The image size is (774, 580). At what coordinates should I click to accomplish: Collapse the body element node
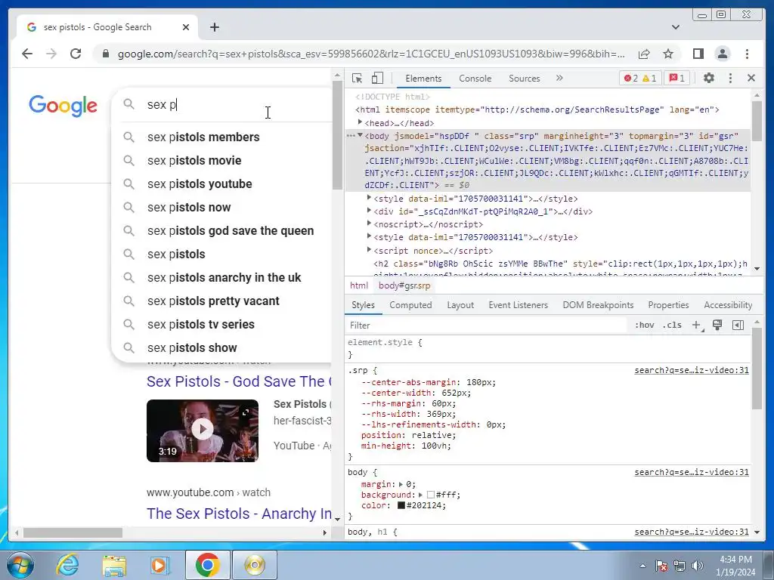(x=360, y=135)
